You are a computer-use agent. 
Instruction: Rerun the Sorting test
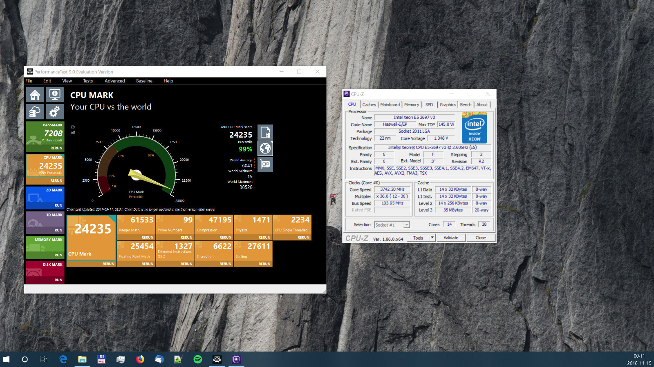264,264
